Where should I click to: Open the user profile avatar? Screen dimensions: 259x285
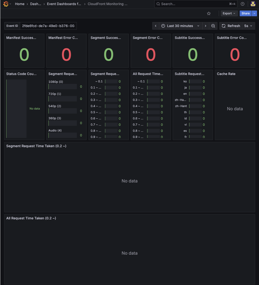click(x=253, y=4)
